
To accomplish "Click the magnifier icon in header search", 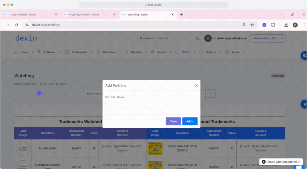I will [197, 38].
